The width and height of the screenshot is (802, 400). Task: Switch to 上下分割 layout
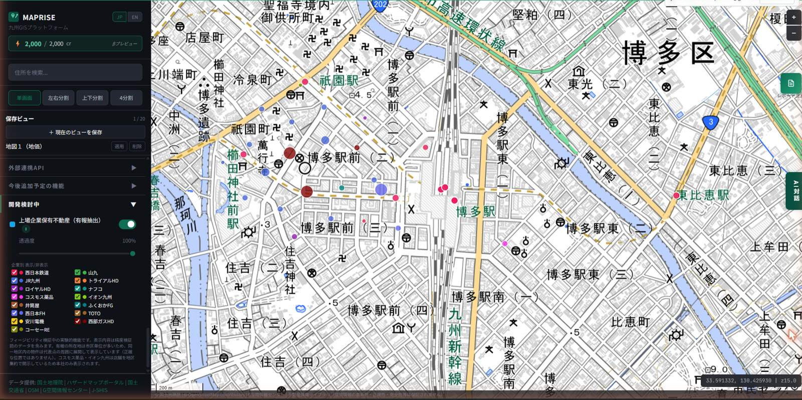point(92,98)
